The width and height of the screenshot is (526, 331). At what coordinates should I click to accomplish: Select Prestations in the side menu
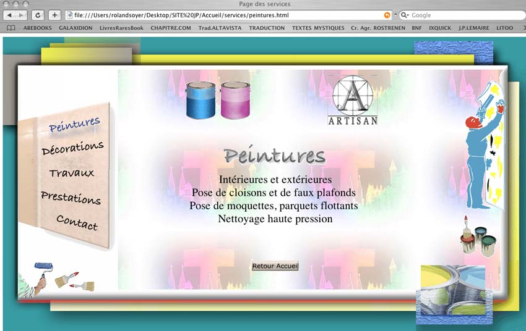tap(71, 198)
